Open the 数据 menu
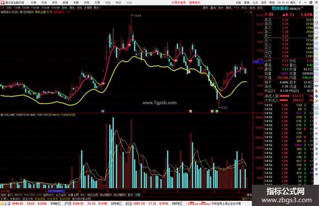319x206 pixels. pyautogui.click(x=65, y=3)
